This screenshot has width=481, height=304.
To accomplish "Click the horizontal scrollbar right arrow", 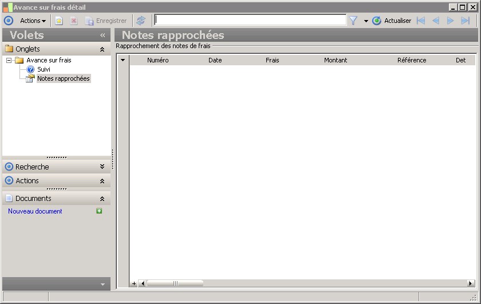I will coord(471,283).
